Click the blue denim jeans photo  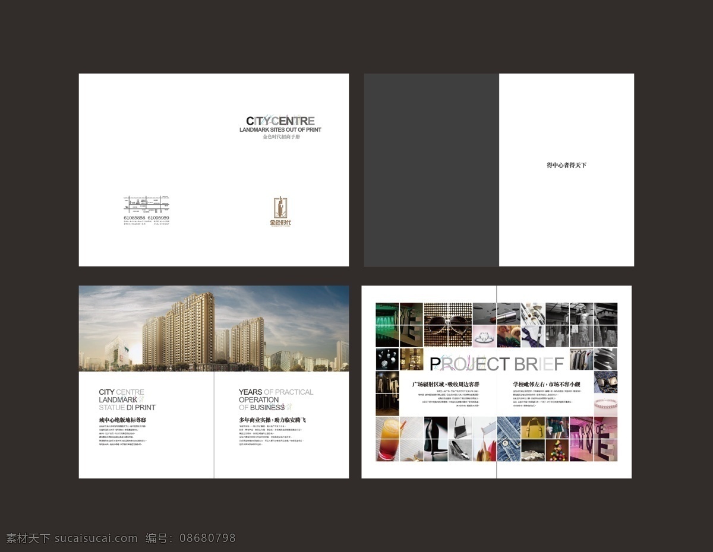(509, 439)
